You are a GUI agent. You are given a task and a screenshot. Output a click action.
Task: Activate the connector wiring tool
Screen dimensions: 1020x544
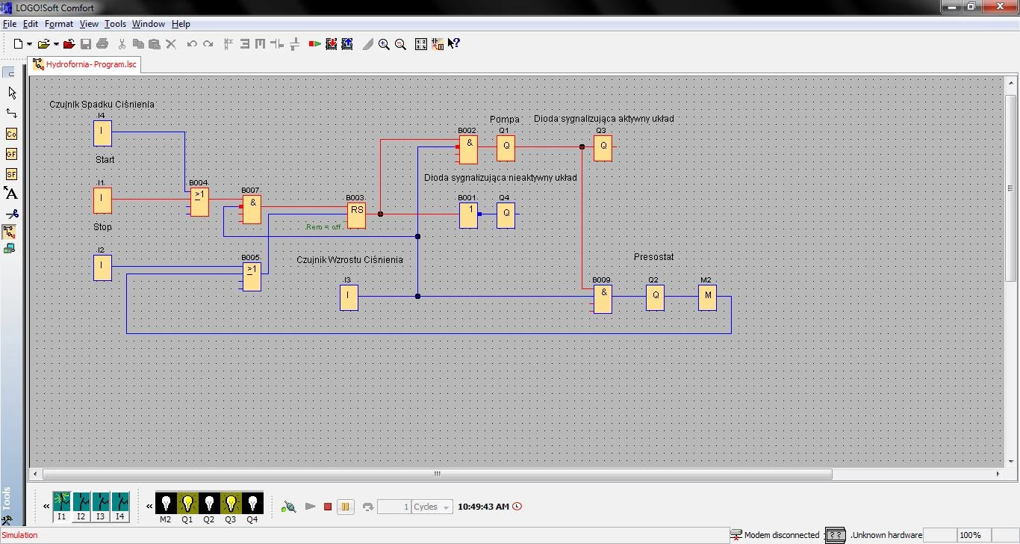tap(11, 114)
